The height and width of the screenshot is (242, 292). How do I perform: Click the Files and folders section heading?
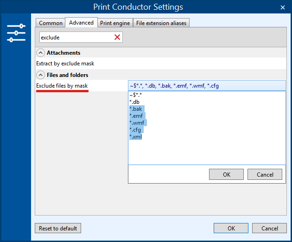coord(67,75)
